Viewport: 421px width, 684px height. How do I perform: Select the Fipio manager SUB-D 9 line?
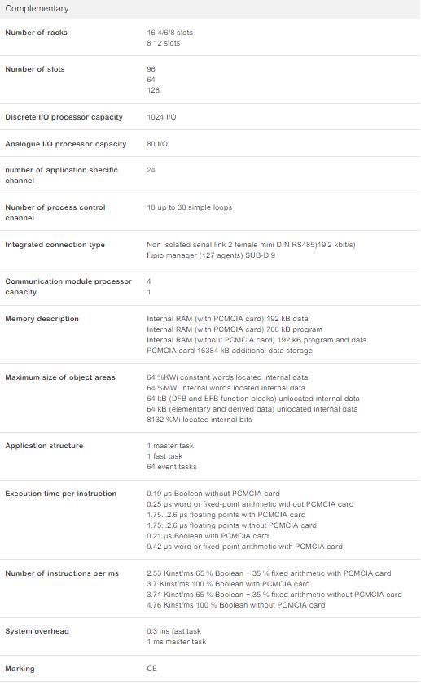coord(211,255)
